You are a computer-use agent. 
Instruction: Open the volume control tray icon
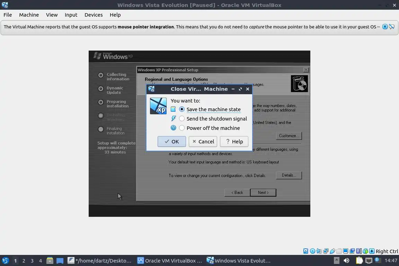[346, 260]
